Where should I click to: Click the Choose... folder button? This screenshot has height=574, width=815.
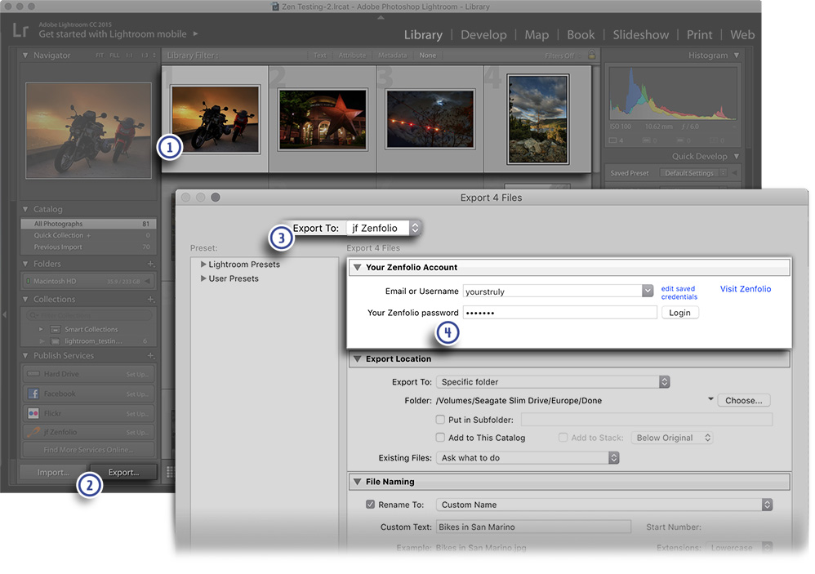tap(744, 401)
